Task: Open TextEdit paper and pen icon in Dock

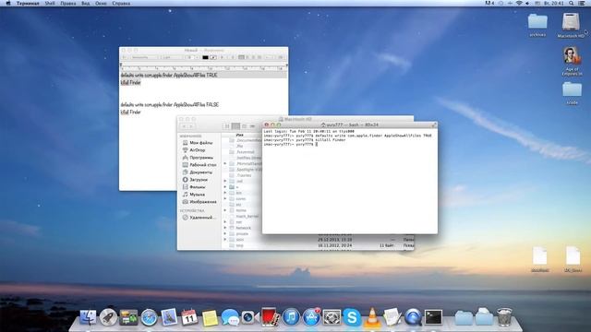Action: coord(392,317)
